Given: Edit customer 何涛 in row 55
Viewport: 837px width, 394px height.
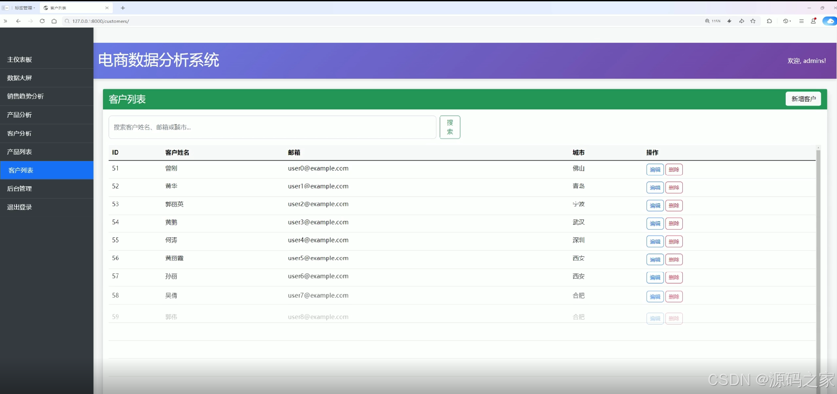Looking at the screenshot, I should (655, 241).
